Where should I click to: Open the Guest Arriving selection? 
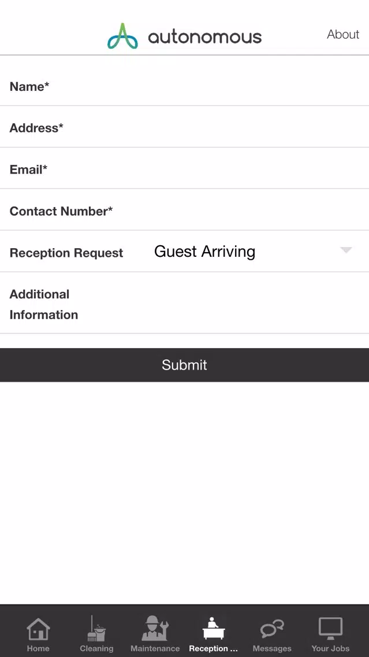[x=204, y=252]
